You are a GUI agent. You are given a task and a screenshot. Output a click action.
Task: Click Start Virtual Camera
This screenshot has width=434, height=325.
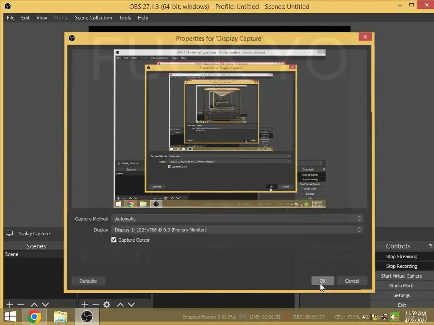tap(402, 276)
